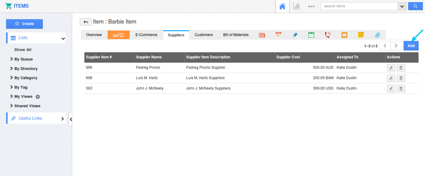Click supplier item number 986
The height and width of the screenshot is (176, 425).
pyautogui.click(x=89, y=67)
